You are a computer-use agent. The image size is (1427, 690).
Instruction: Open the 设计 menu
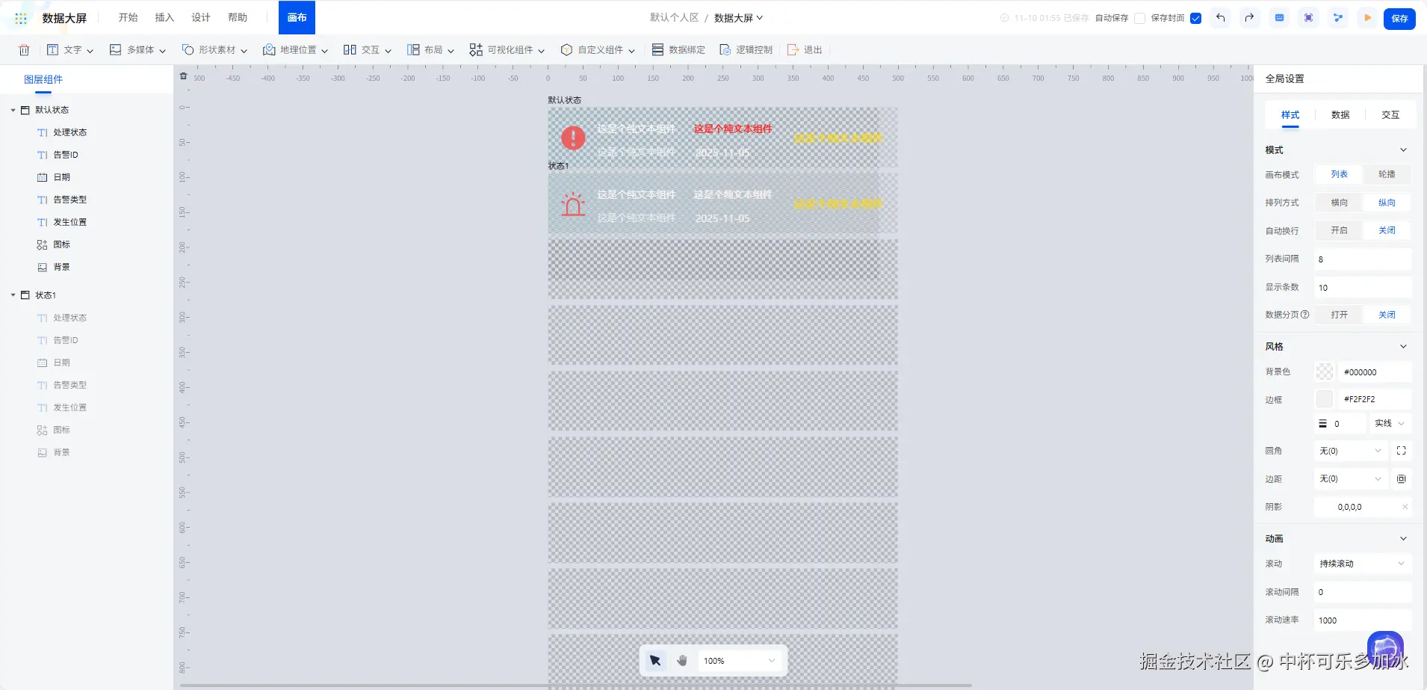tap(201, 18)
